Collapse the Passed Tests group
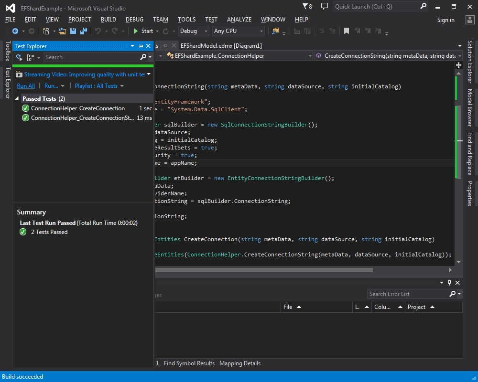This screenshot has height=382, width=478. pyautogui.click(x=17, y=98)
